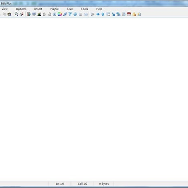Click the document page icon before calendar
Screen dimensions: 188x188
point(124,14)
